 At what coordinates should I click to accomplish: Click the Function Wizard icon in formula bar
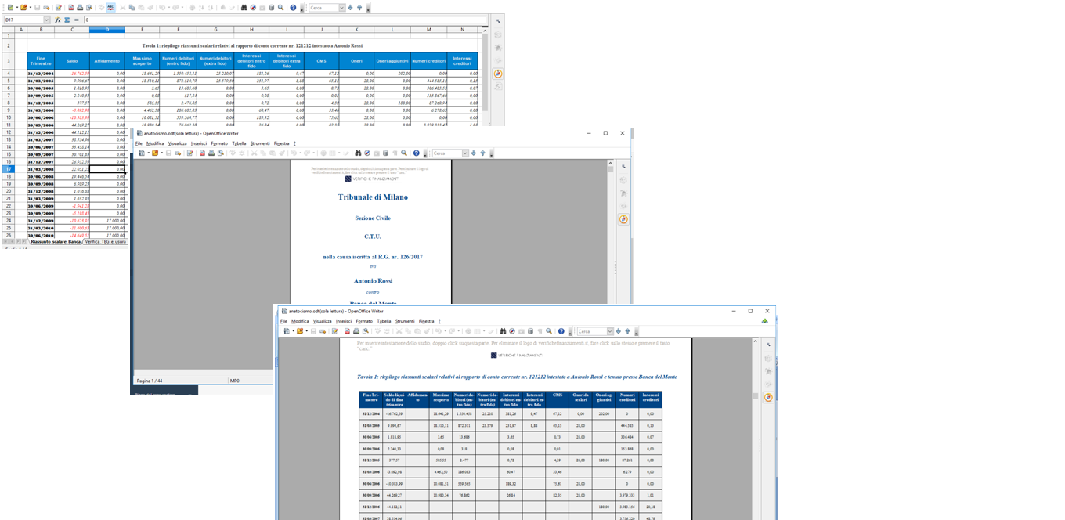coord(58,20)
